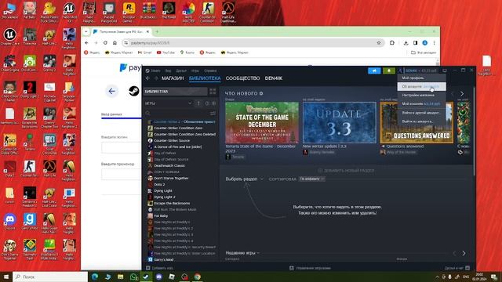Switch Steam to Big Picture mode
The width and height of the screenshot is (502, 282).
tap(445, 70)
